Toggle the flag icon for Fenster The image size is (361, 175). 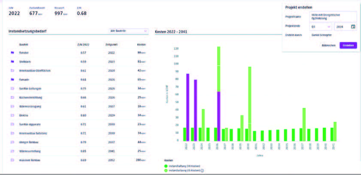pyautogui.click(x=12, y=53)
